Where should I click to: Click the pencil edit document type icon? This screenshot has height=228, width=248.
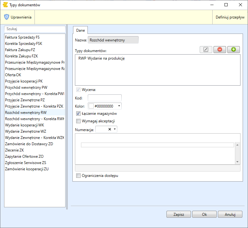point(206,50)
